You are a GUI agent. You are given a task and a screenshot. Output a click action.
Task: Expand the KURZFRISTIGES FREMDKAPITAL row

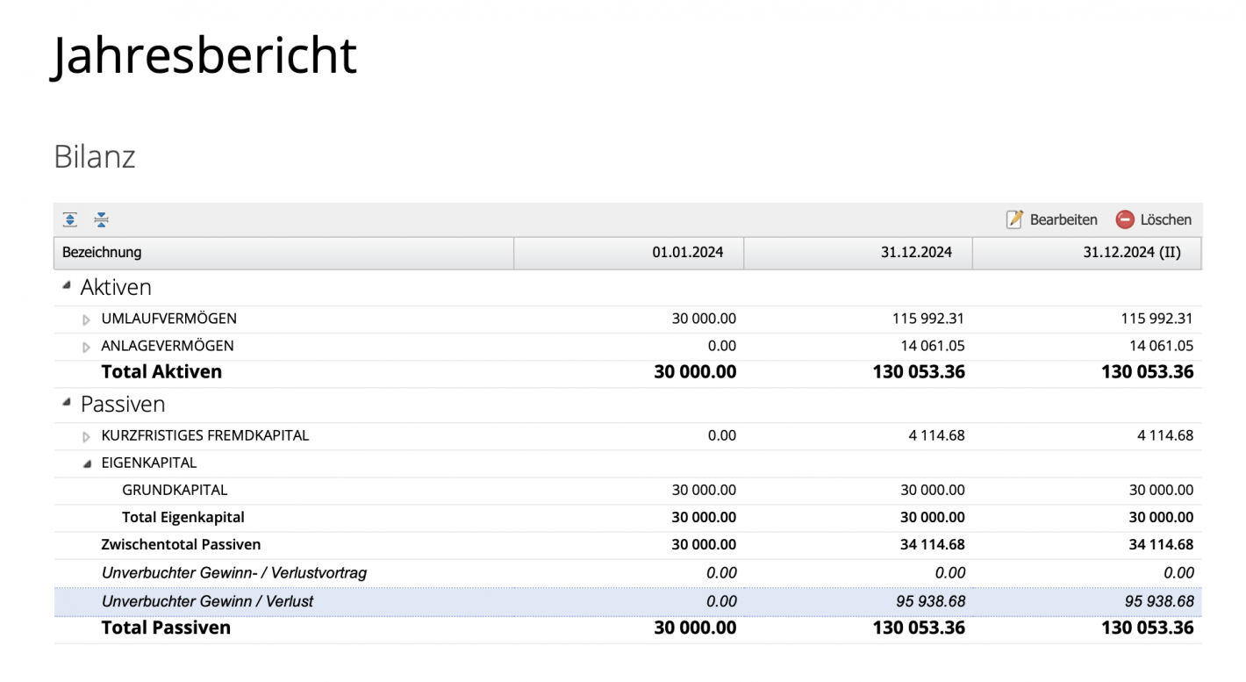(85, 435)
